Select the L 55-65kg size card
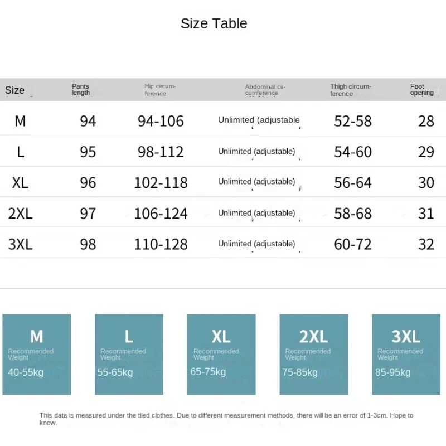Viewport: 446px width, 446px height. click(129, 354)
